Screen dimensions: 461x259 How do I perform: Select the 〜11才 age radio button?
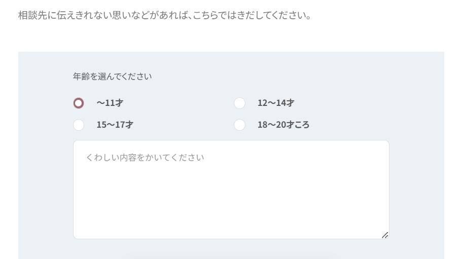(79, 103)
